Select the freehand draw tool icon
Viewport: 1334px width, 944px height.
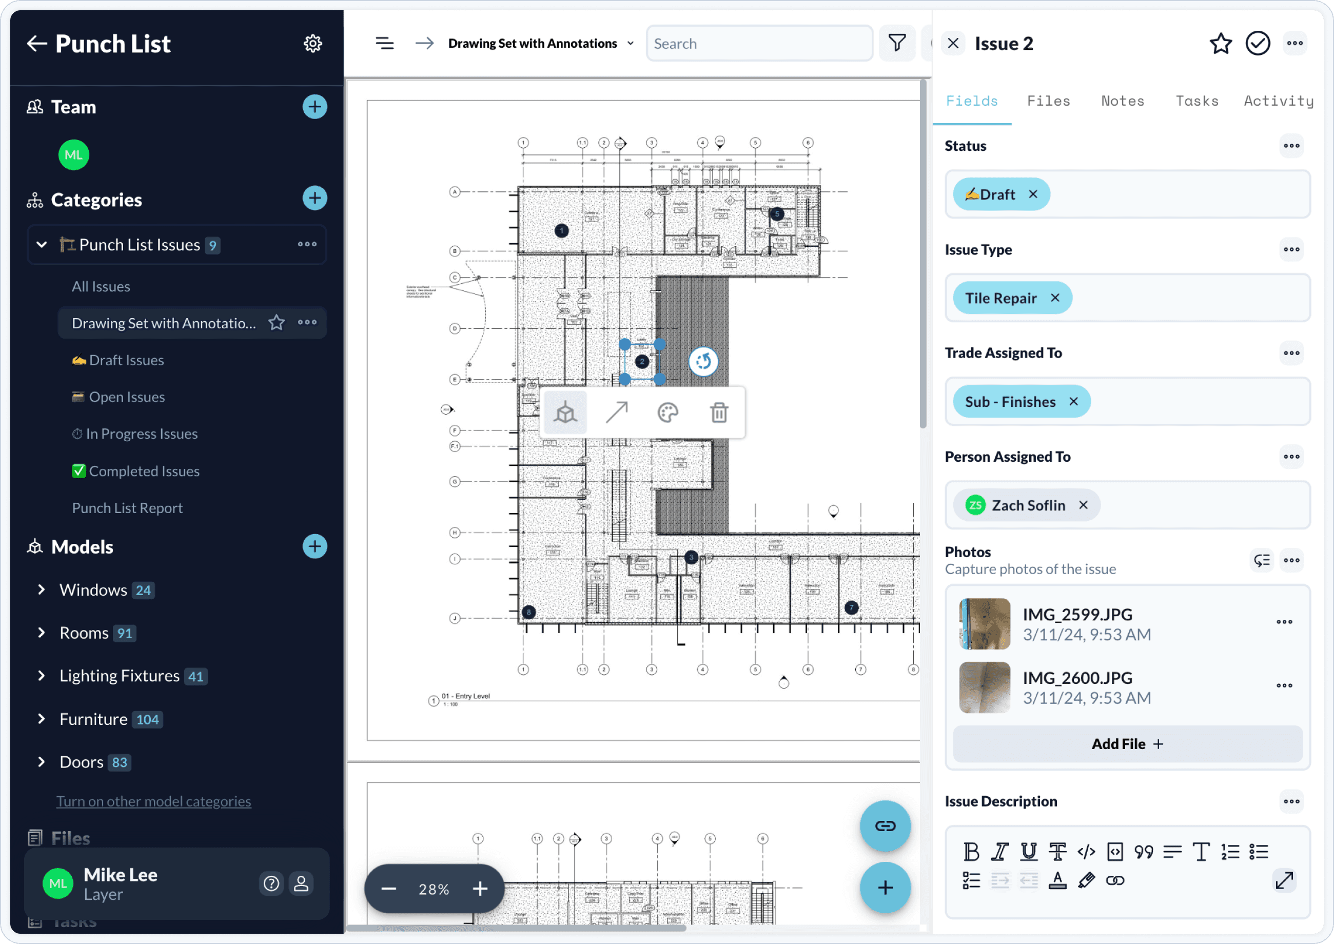(x=668, y=413)
